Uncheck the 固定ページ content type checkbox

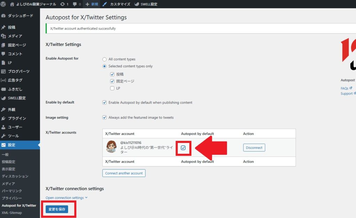coord(112,81)
